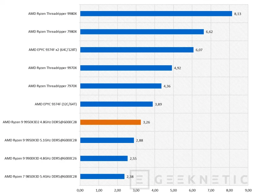Click the Ryzen 7 9850X3D bar
This screenshot has width=256, height=195.
(102, 177)
